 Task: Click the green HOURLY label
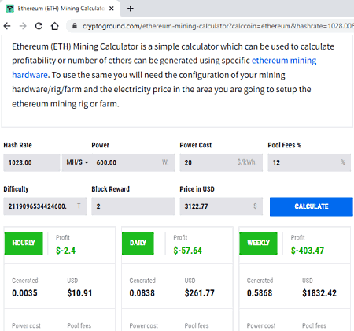click(x=24, y=243)
